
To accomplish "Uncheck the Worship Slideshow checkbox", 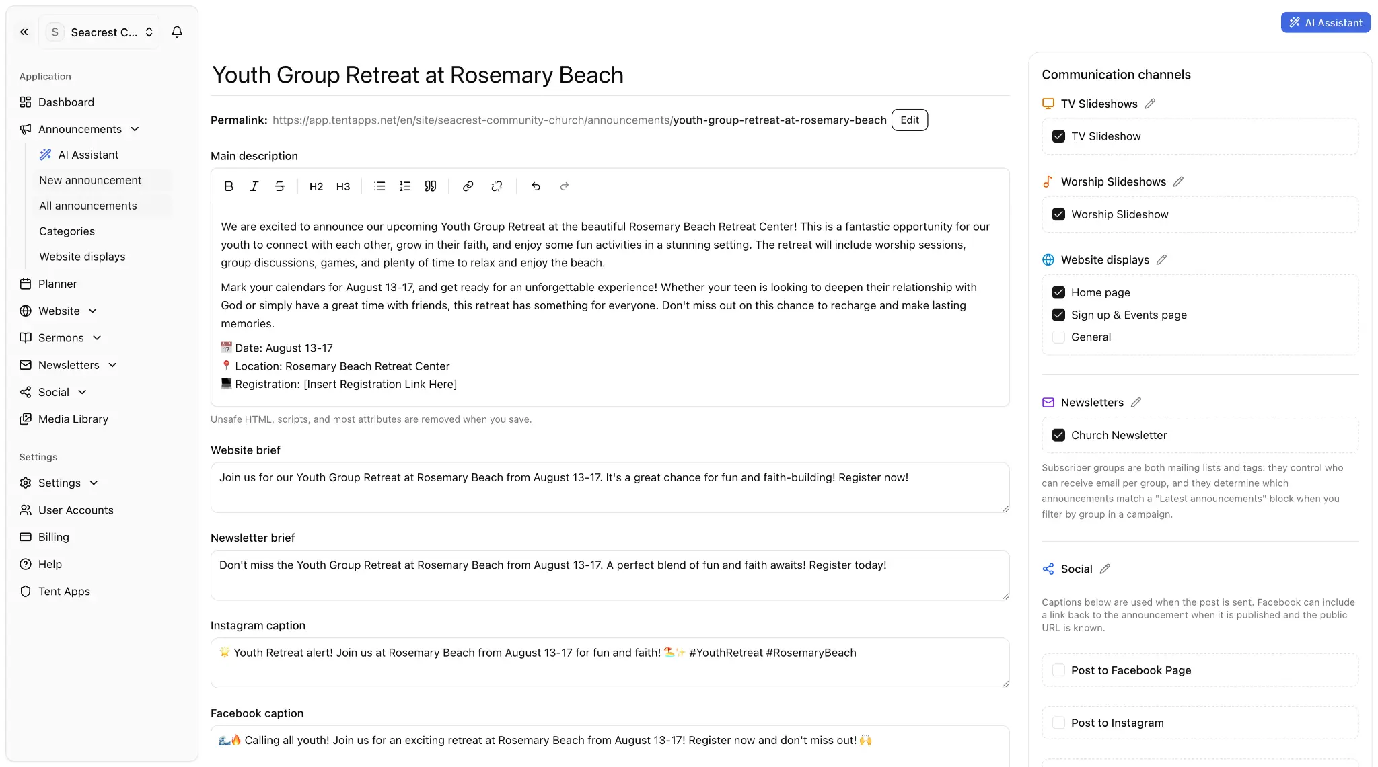I will coord(1058,214).
